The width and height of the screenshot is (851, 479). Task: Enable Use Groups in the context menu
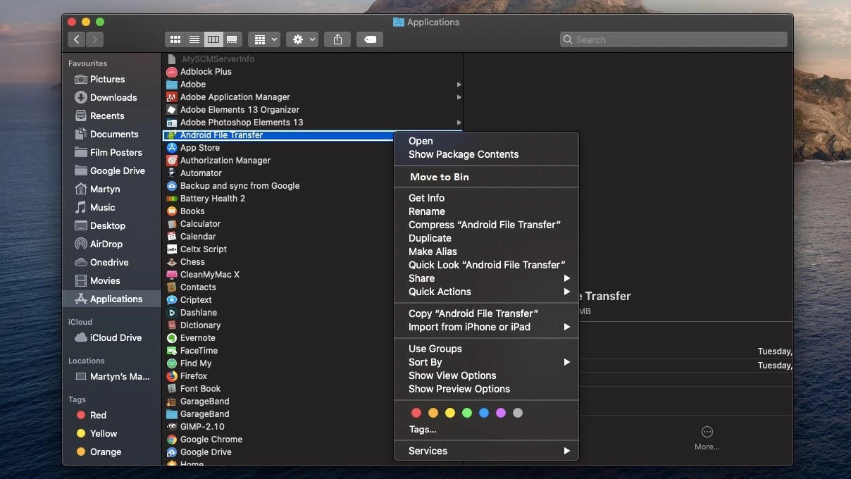pyautogui.click(x=435, y=348)
